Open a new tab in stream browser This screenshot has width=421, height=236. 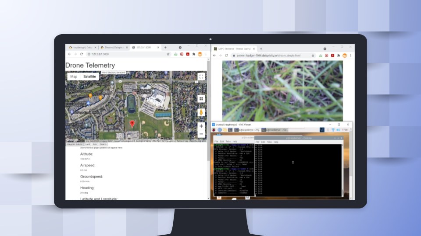tap(261, 49)
